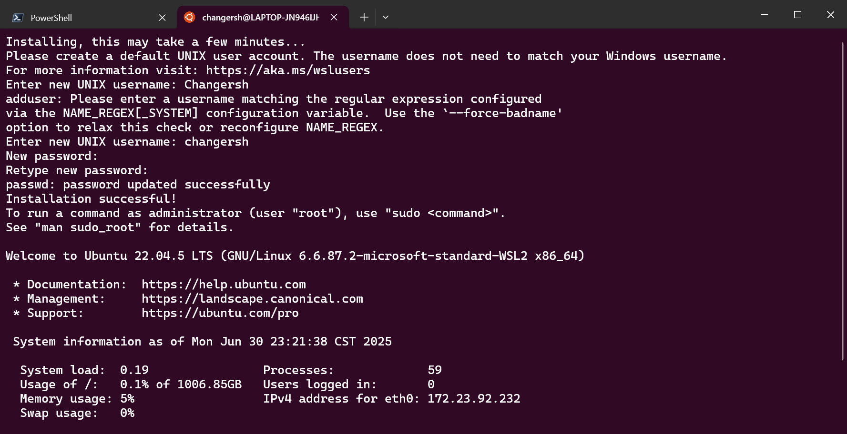This screenshot has height=434, width=847.
Task: Minimize the terminal window
Action: tap(764, 15)
